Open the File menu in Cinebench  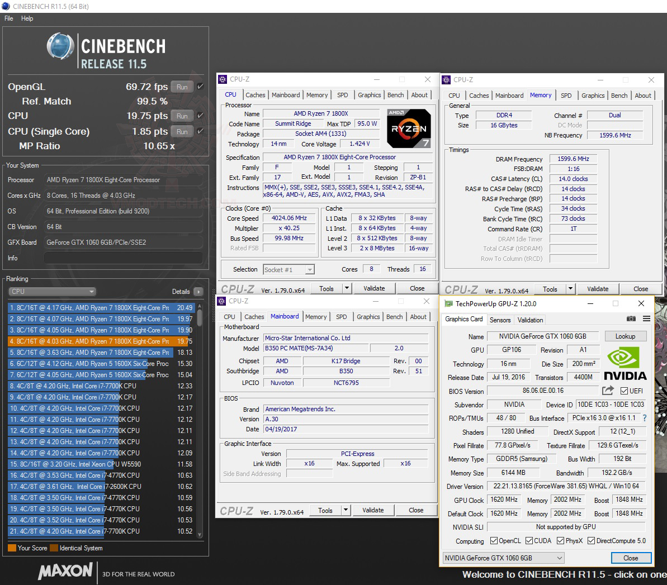point(9,18)
